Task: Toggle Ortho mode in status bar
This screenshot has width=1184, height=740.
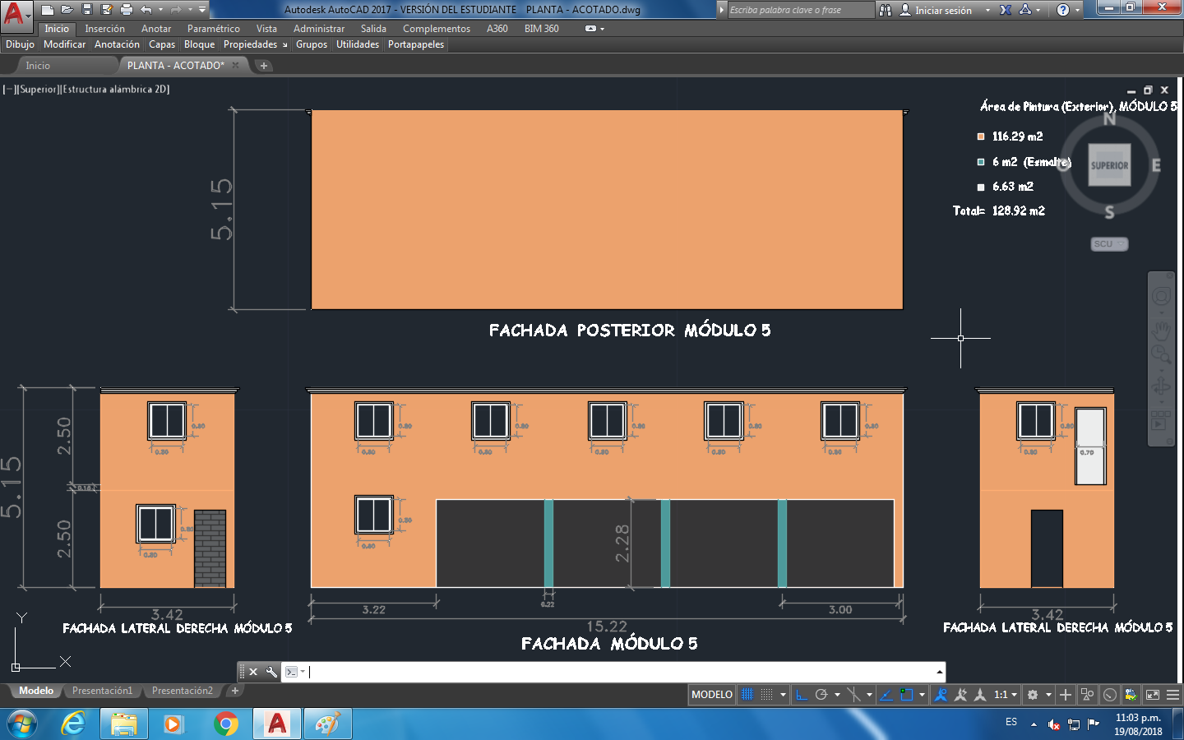Action: point(802,695)
